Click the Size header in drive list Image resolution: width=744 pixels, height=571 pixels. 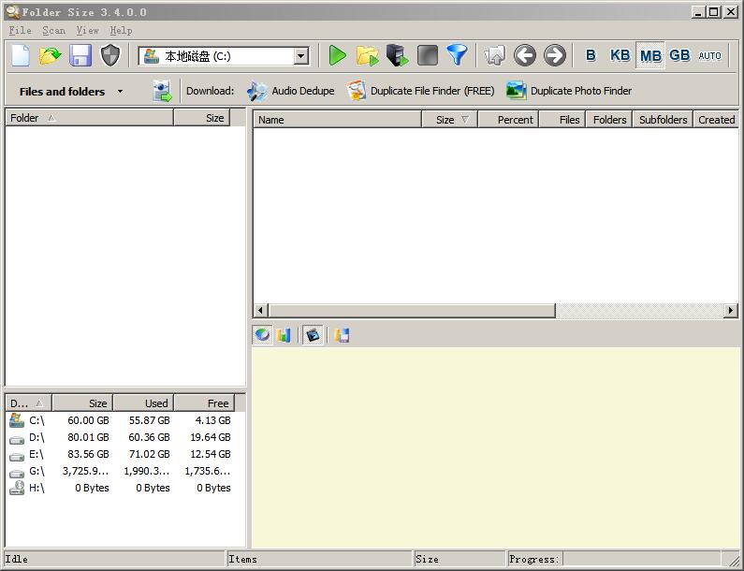82,403
